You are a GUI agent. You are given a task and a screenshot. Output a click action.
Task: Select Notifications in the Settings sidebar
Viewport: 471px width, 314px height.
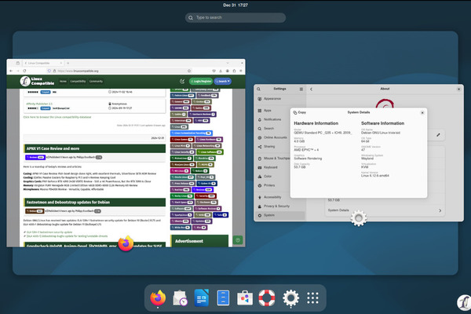point(279,119)
